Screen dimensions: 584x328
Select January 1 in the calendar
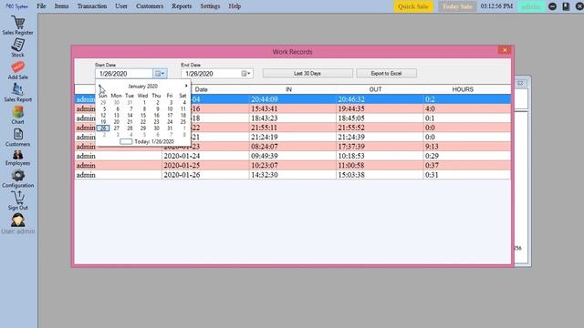[144, 102]
